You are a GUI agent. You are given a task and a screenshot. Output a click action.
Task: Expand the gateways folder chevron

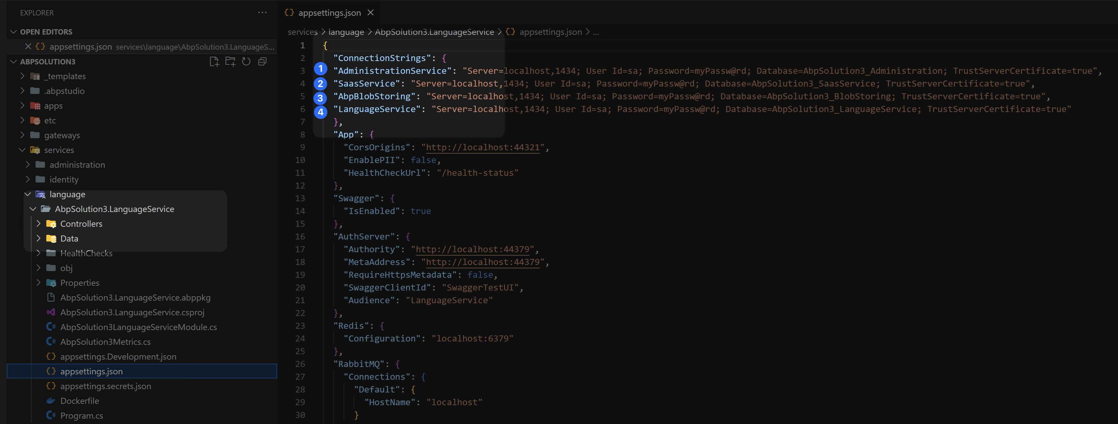pos(22,136)
